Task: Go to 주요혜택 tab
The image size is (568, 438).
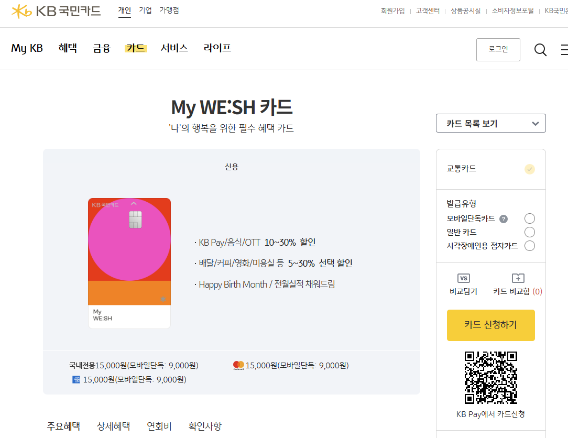Action: pos(63,426)
